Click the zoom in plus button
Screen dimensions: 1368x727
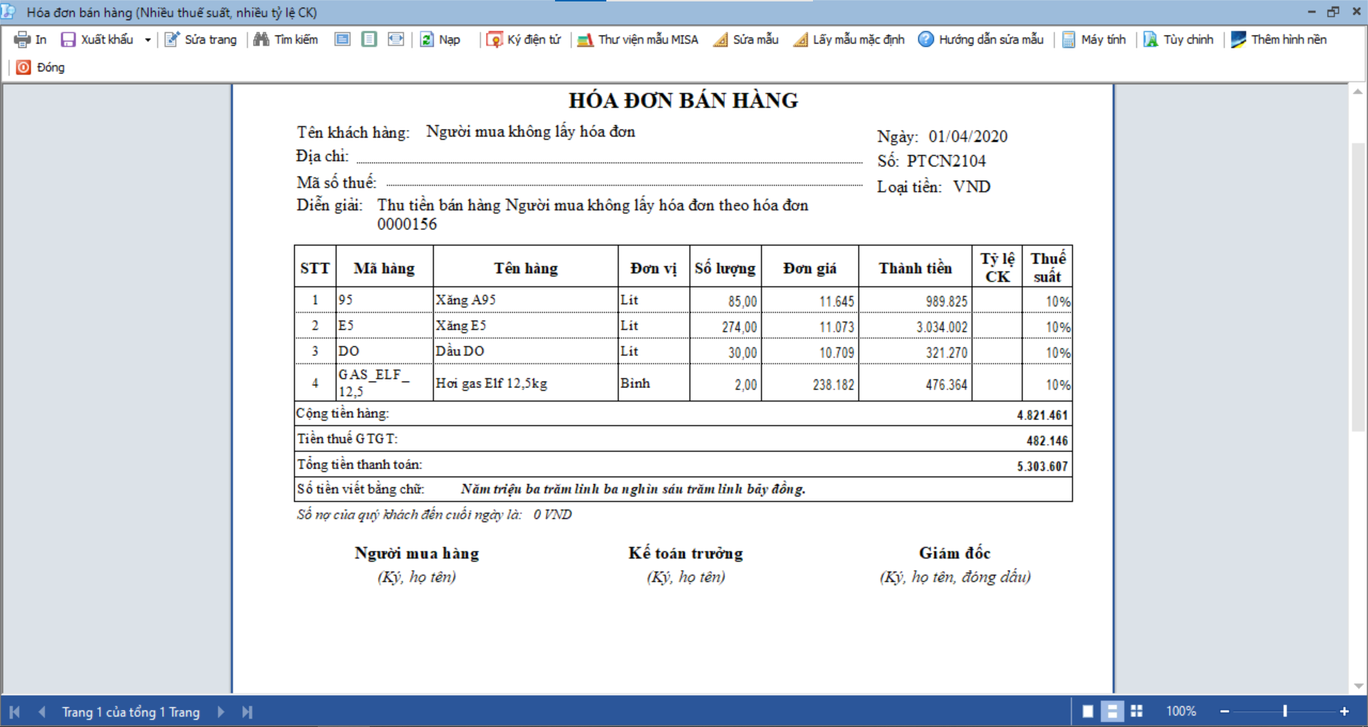[x=1344, y=711]
